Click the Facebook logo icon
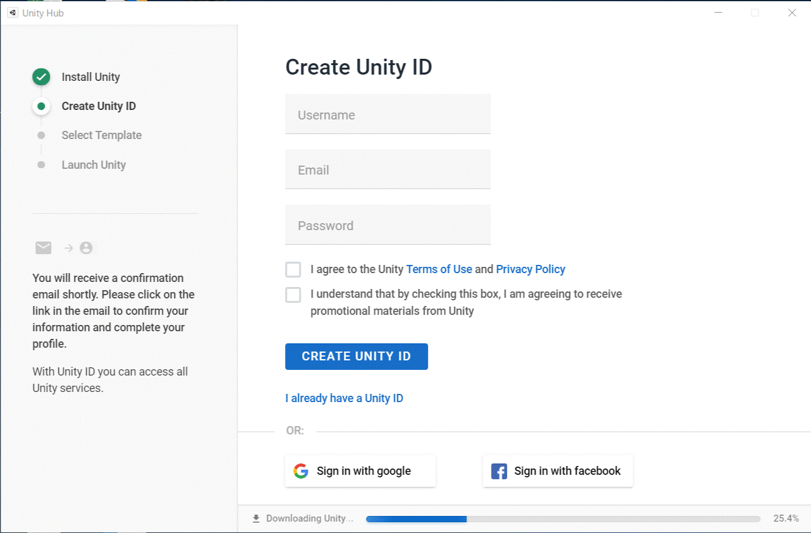Viewport: 811px width, 533px height. point(499,471)
